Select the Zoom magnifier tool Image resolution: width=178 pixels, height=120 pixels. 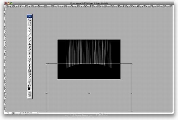pos(30,83)
